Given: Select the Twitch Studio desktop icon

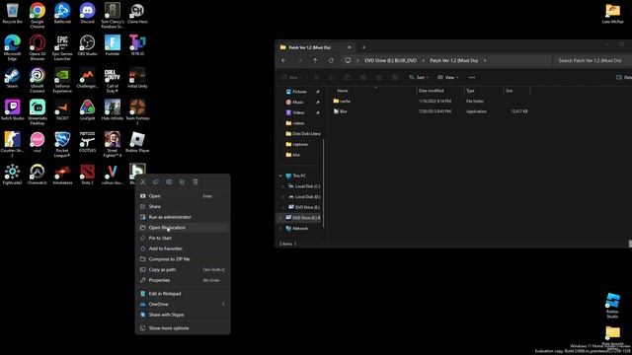Looking at the screenshot, I should (12, 109).
